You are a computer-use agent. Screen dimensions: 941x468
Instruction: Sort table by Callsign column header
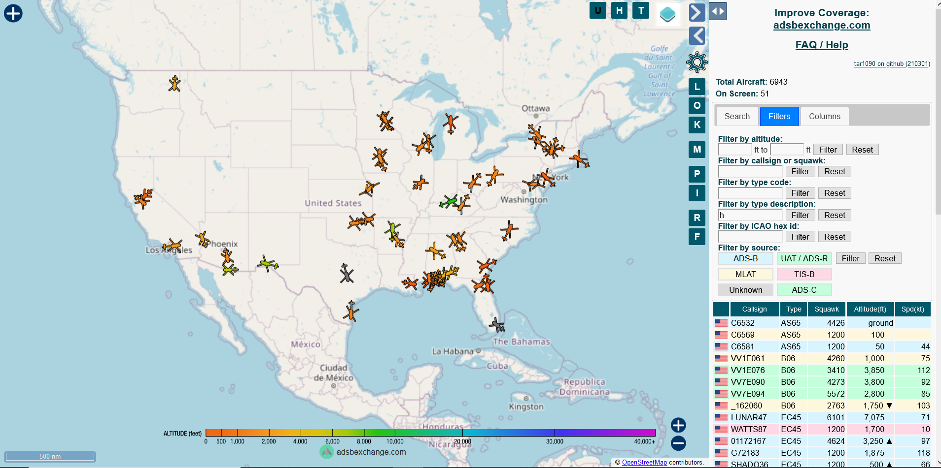pos(754,309)
